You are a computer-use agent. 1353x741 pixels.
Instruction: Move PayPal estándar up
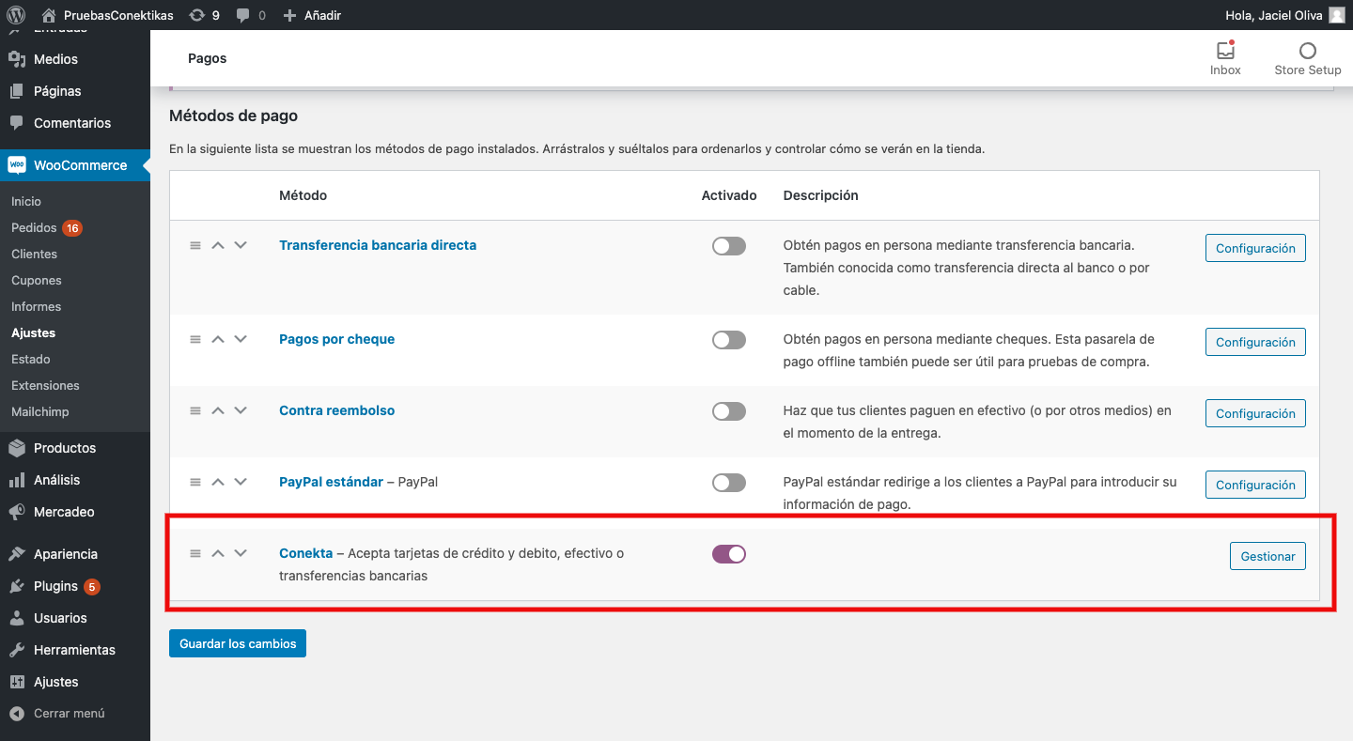coord(218,482)
